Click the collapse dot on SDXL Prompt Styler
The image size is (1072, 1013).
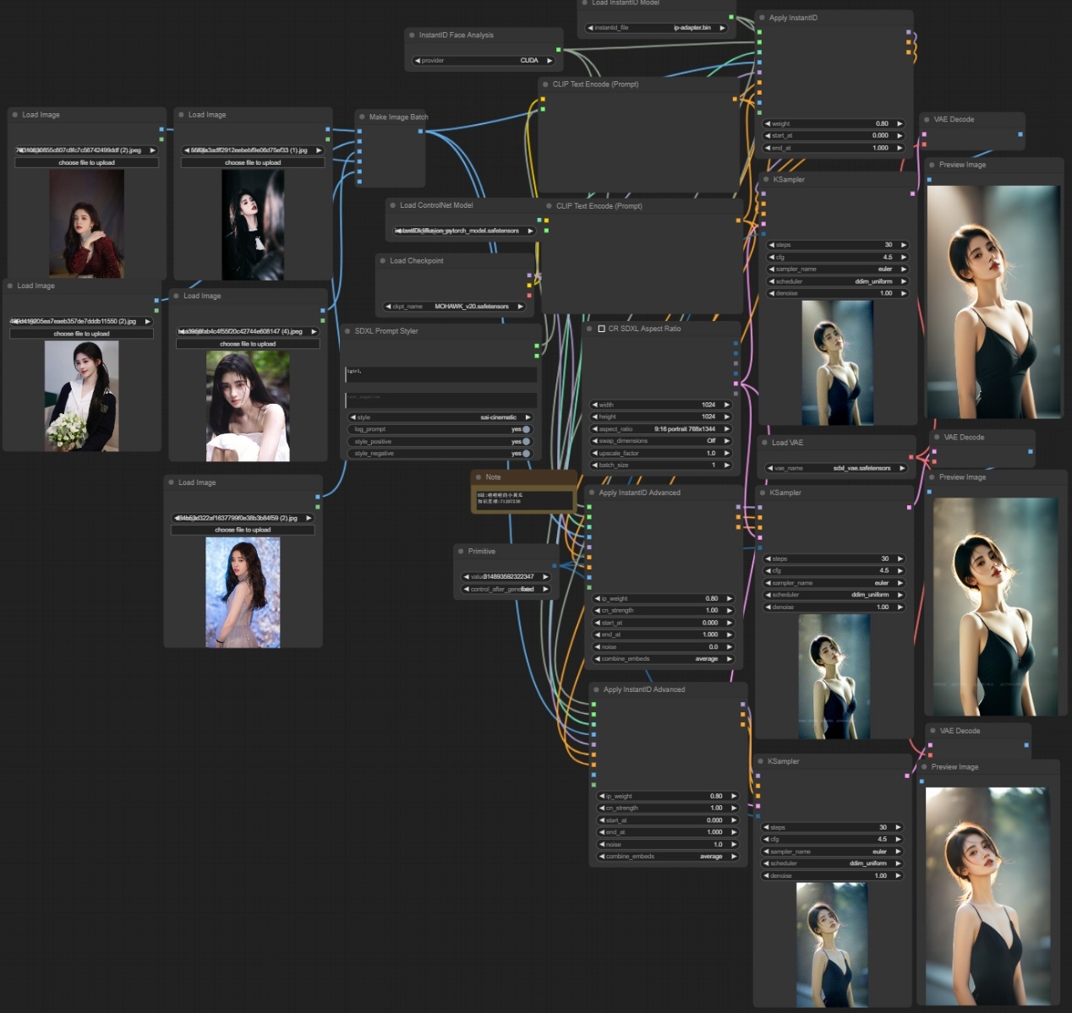(x=347, y=331)
